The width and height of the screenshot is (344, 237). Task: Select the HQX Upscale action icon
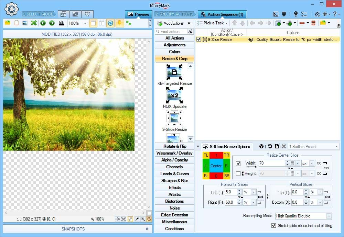(x=174, y=95)
